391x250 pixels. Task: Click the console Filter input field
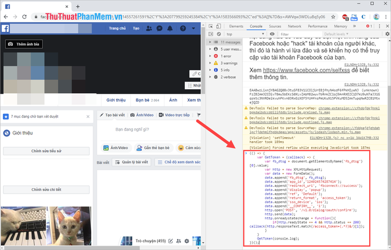tap(299, 34)
